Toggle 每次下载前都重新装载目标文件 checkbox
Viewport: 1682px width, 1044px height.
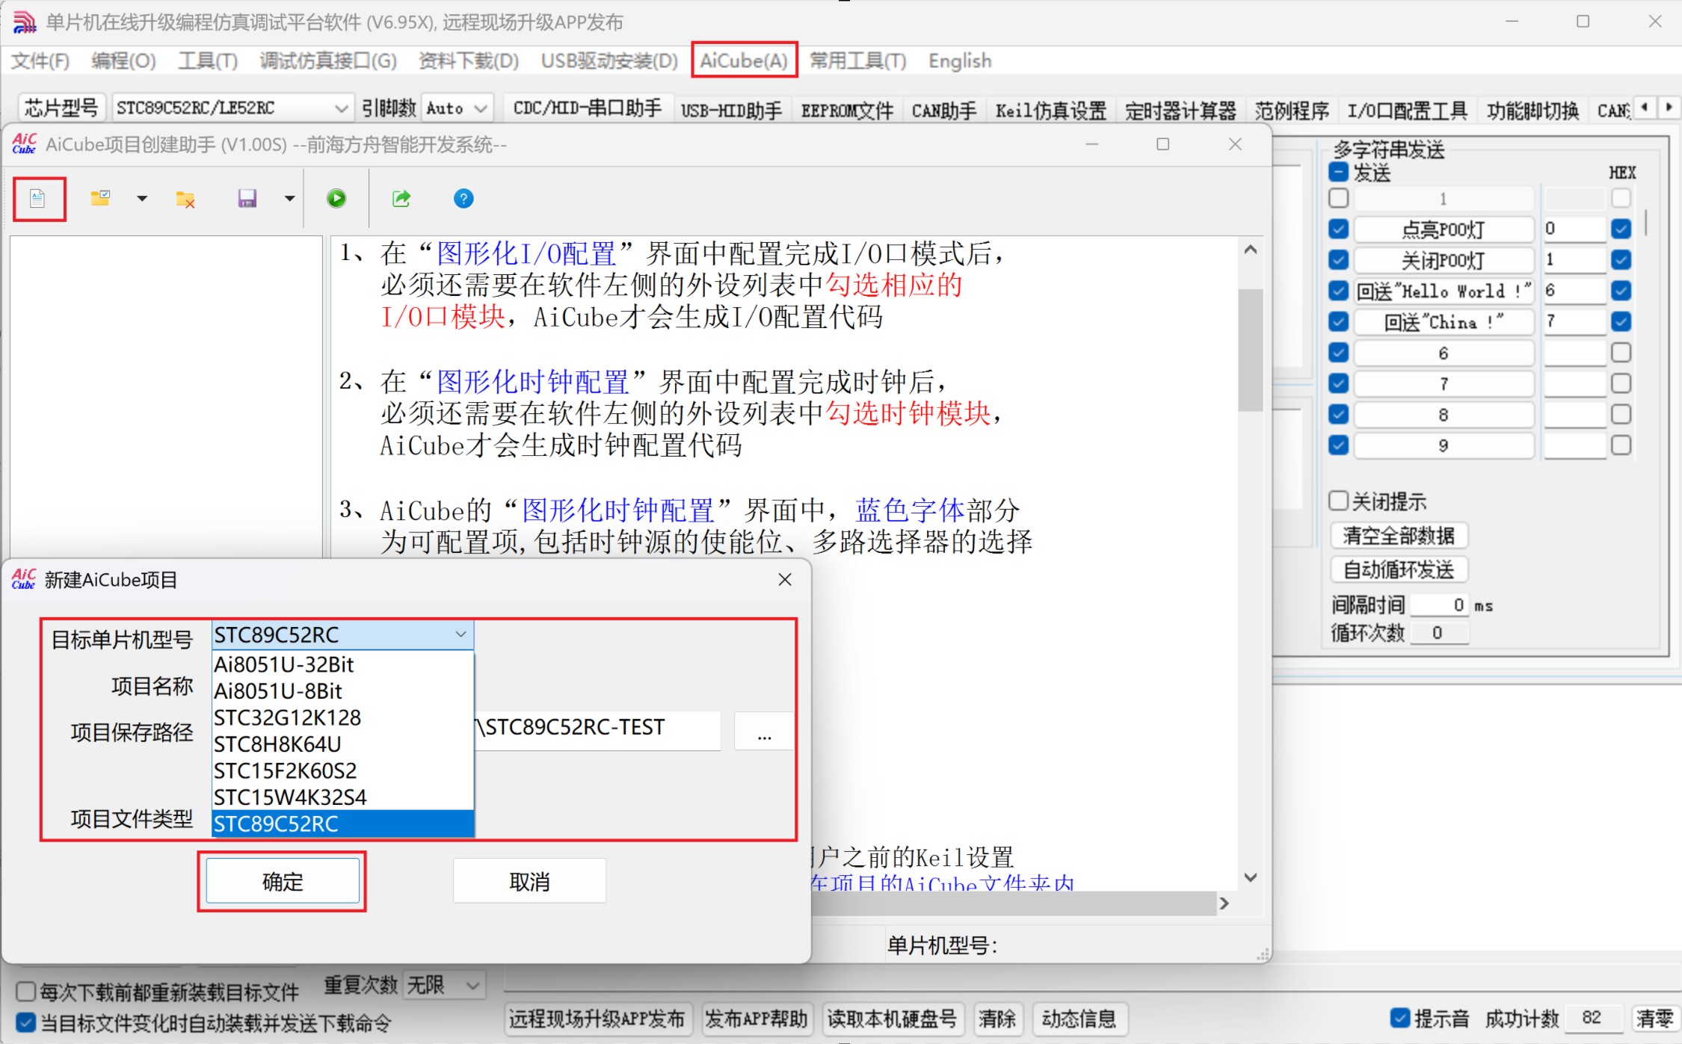[x=25, y=992]
